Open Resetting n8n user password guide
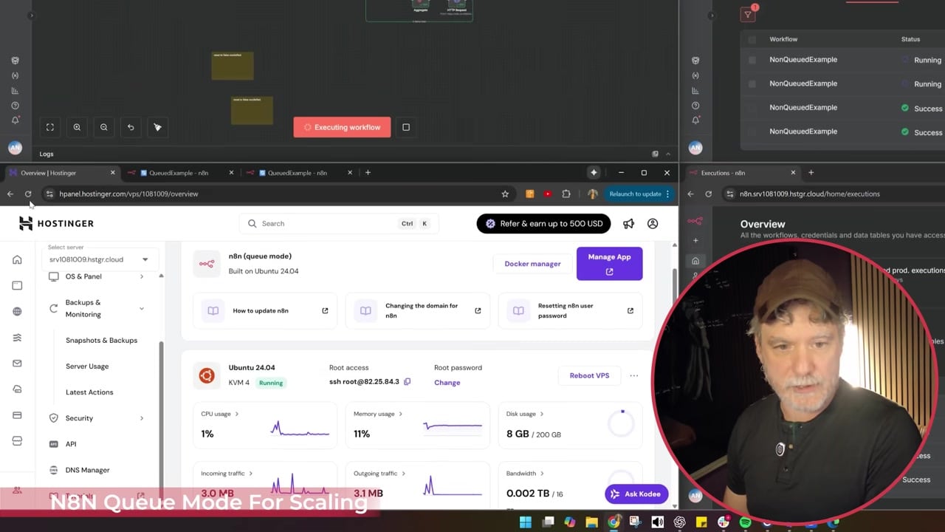 coord(570,310)
